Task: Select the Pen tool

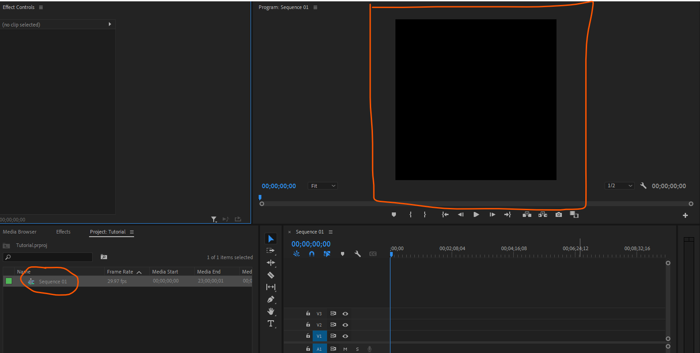Action: point(271,299)
